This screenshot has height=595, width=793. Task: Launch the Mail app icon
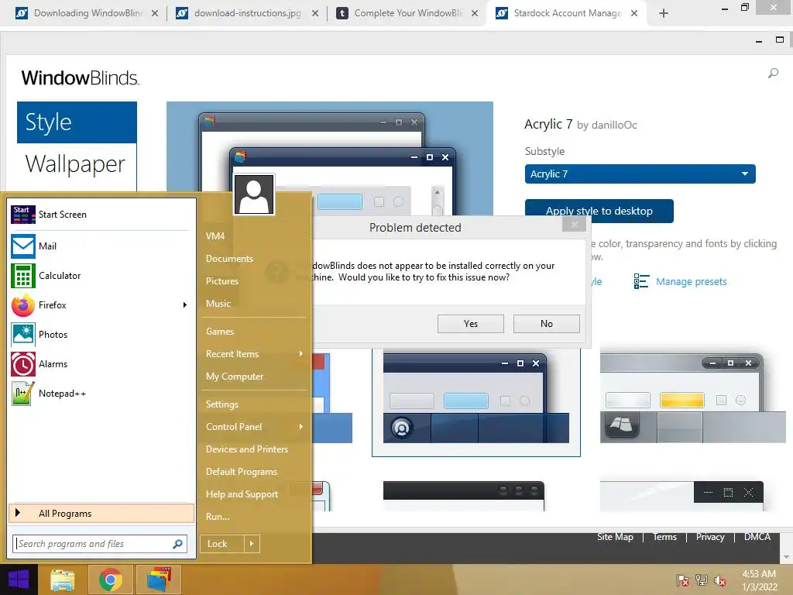click(22, 246)
